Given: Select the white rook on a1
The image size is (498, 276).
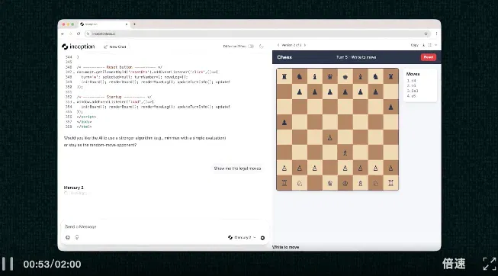Looking at the screenshot, I should 284,183.
